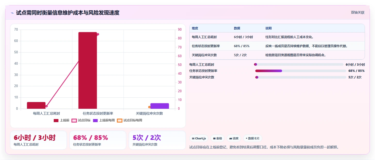Click the pink line point atop the 任务状态按时更新率 bar
Screen dimensions: 375x160
coord(98,34)
